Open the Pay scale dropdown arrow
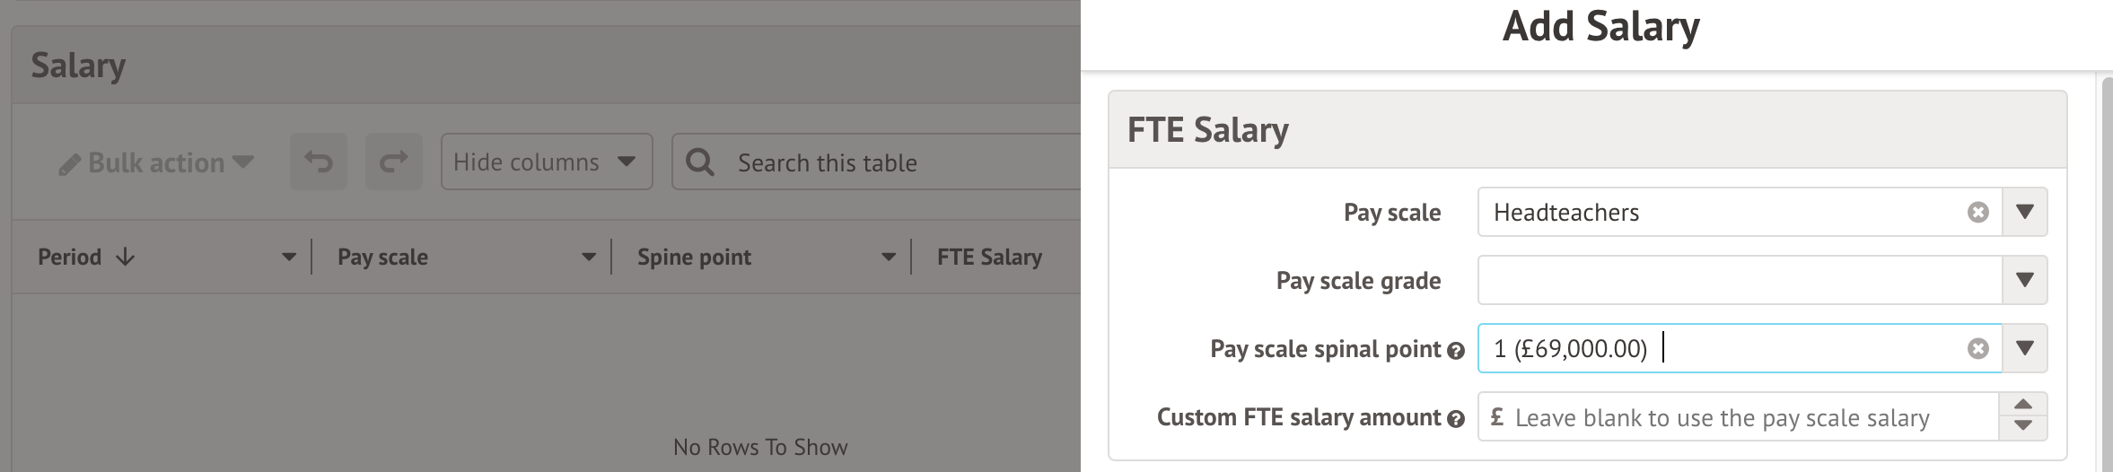This screenshot has width=2113, height=472. click(2024, 213)
